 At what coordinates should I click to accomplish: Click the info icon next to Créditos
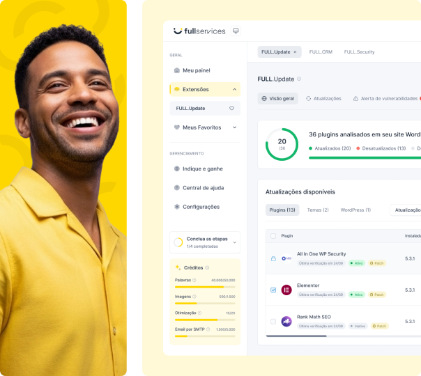[207, 267]
